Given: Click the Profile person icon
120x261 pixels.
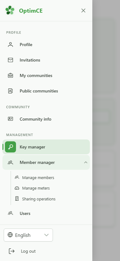Looking at the screenshot, I should click(10, 45).
